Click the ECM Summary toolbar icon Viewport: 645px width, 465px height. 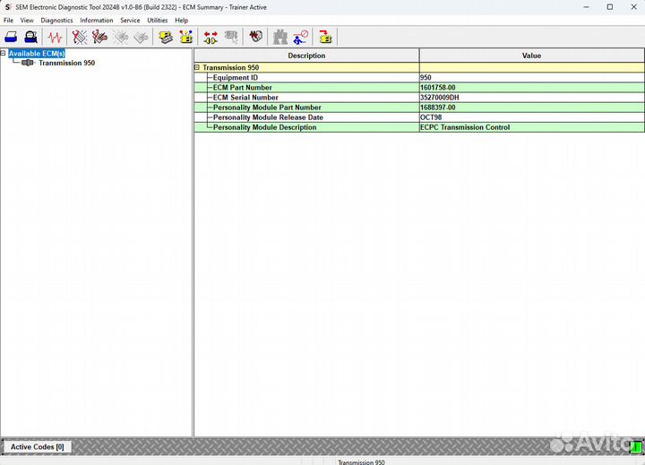[x=166, y=38]
